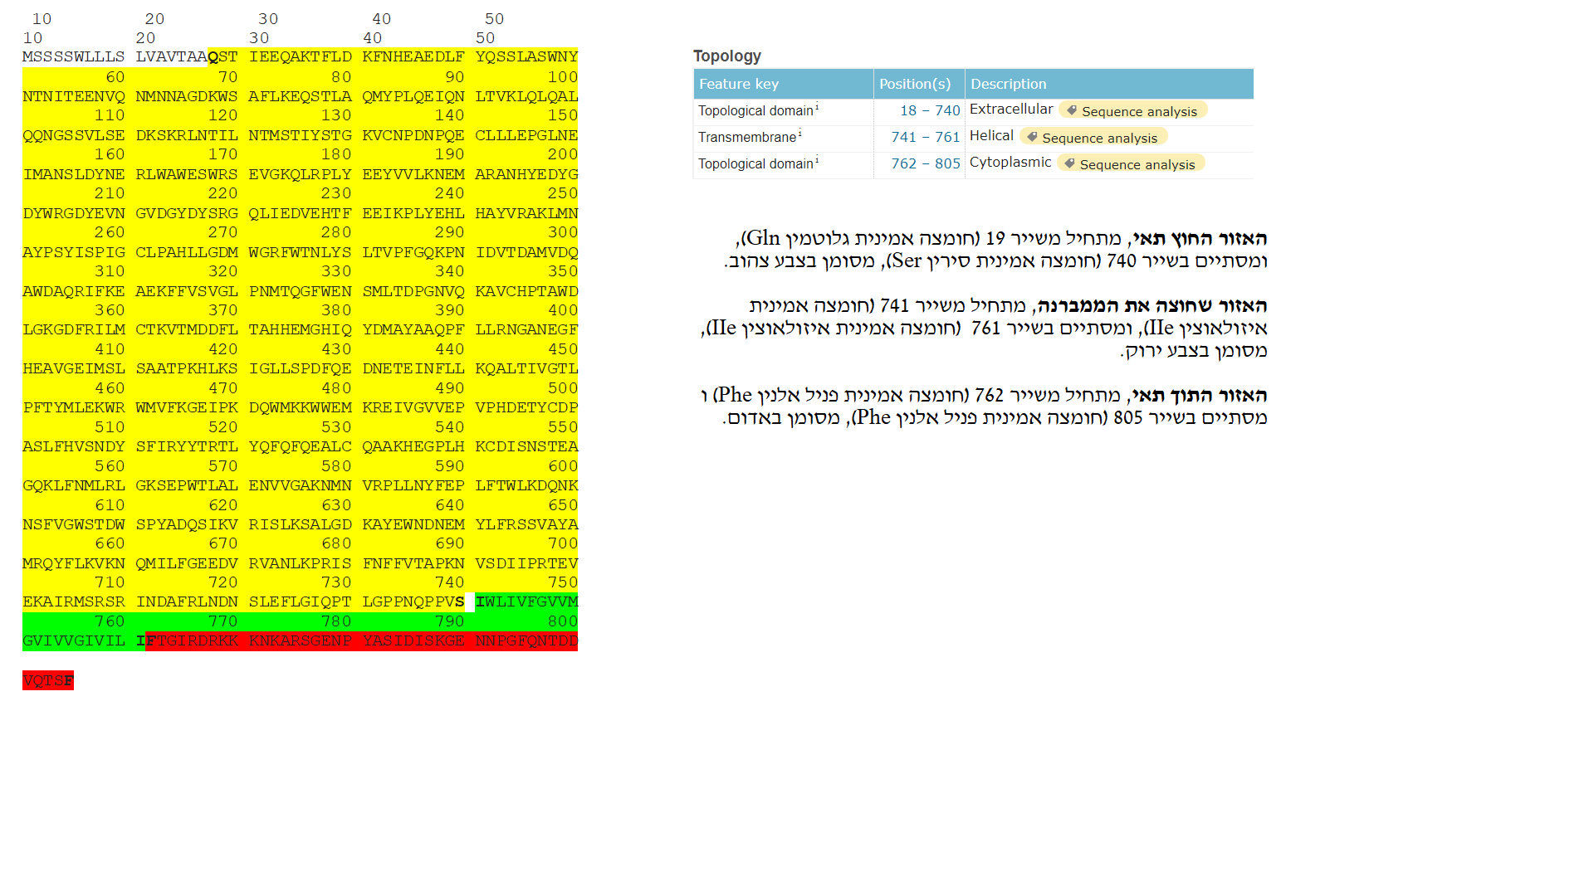Click Sequence analysis text on Helical row
Image resolution: width=1594 pixels, height=896 pixels.
click(x=1099, y=138)
